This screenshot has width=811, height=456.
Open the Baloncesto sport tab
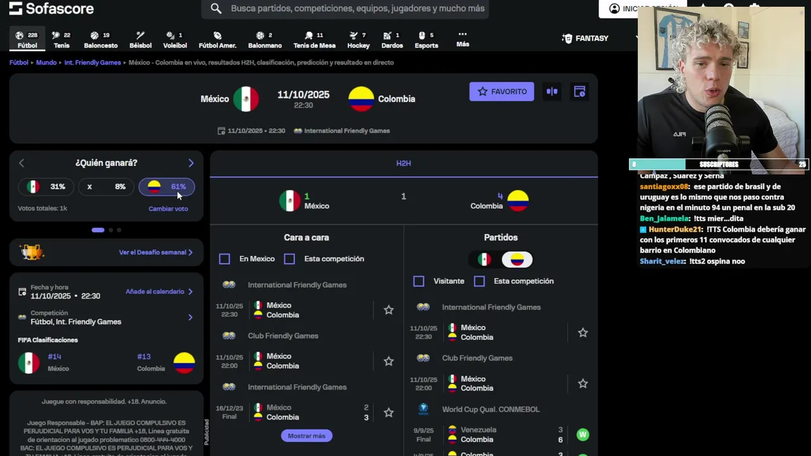[101, 40]
